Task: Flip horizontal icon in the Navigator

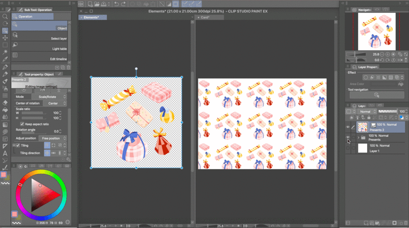Action: tap(400, 60)
